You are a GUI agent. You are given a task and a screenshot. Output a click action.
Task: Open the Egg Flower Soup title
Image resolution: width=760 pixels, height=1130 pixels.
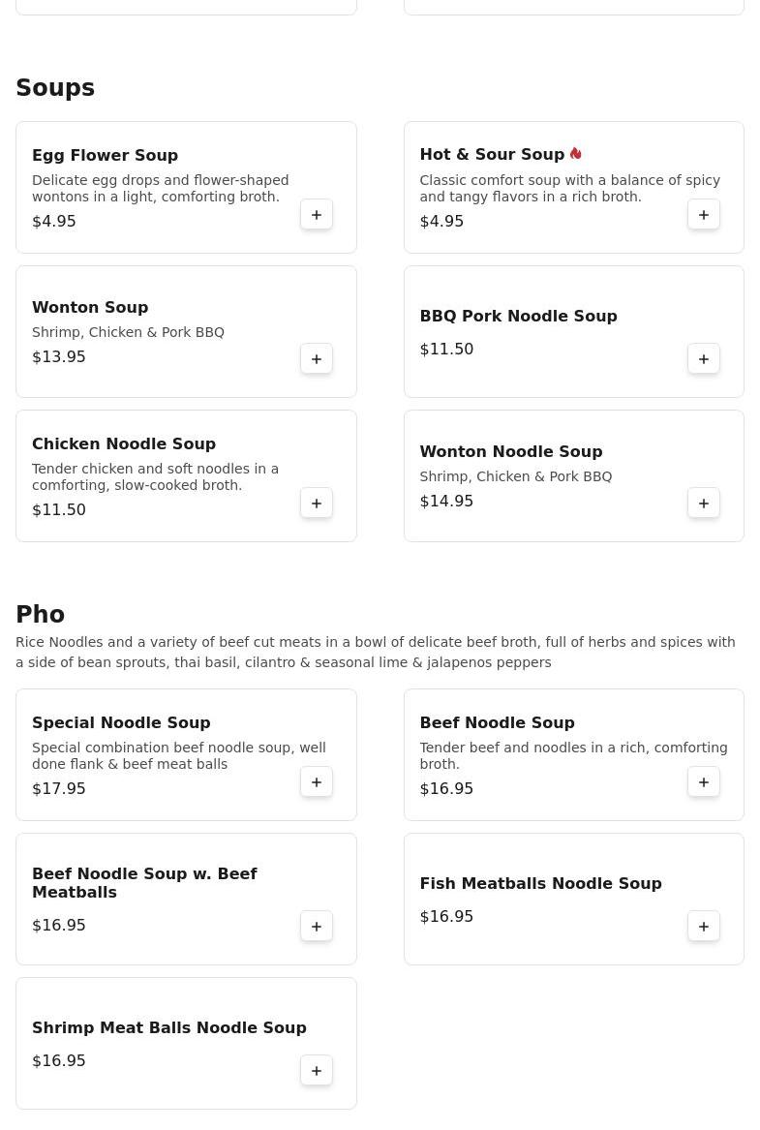pos(106,155)
